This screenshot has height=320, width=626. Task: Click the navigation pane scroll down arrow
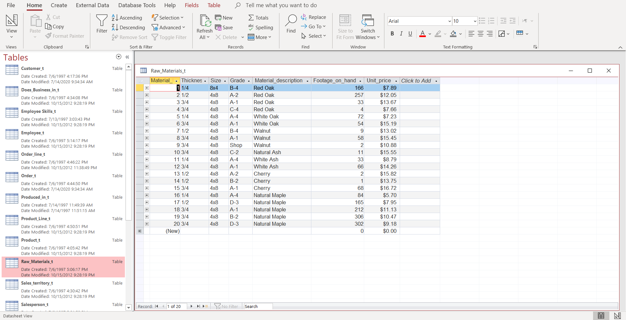(128, 307)
